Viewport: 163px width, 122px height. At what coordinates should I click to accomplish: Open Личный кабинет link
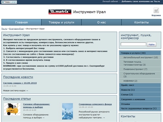click(110, 1)
